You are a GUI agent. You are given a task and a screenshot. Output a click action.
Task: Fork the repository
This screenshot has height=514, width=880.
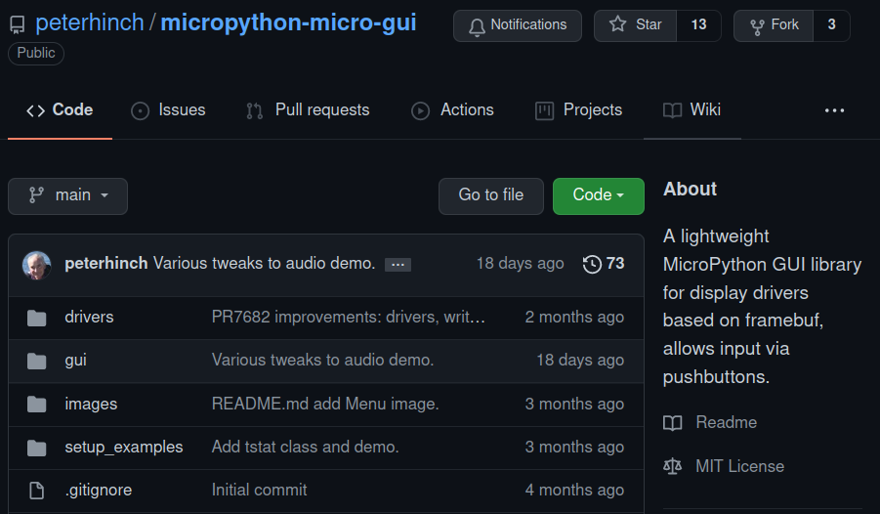(774, 25)
